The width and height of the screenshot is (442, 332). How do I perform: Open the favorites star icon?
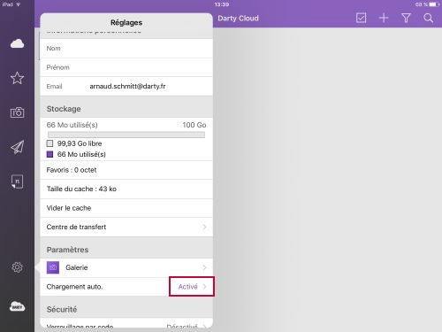(x=17, y=78)
